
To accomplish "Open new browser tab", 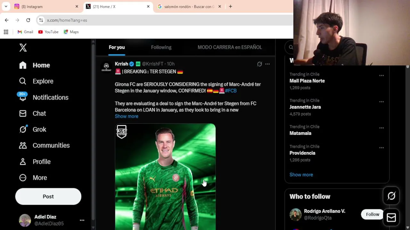I will [x=230, y=6].
